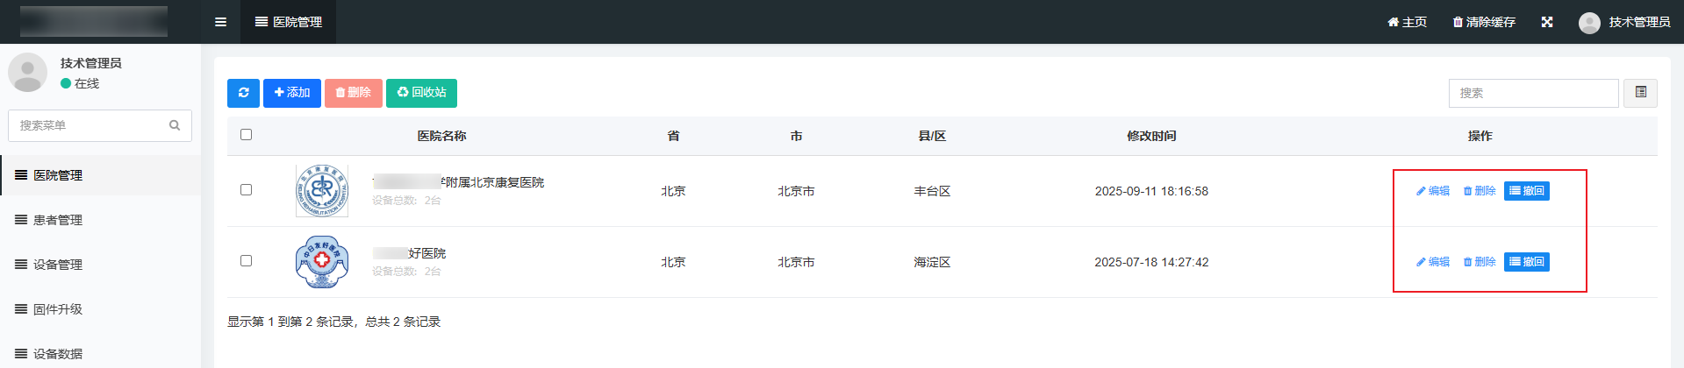Viewport: 1684px width, 368px height.
Task: Select 医院管理 in sidebar
Action: (100, 175)
